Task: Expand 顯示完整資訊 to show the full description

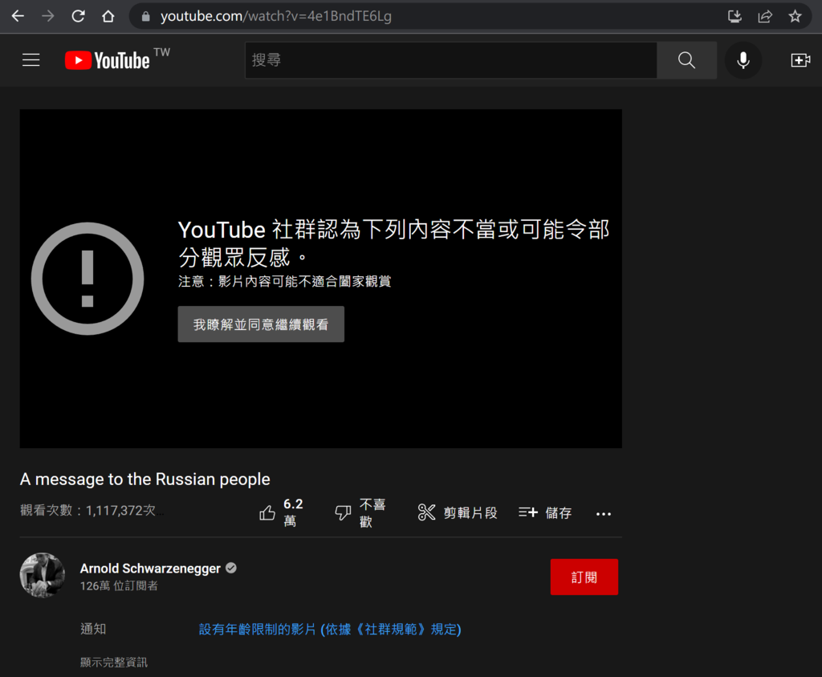Action: click(x=114, y=663)
